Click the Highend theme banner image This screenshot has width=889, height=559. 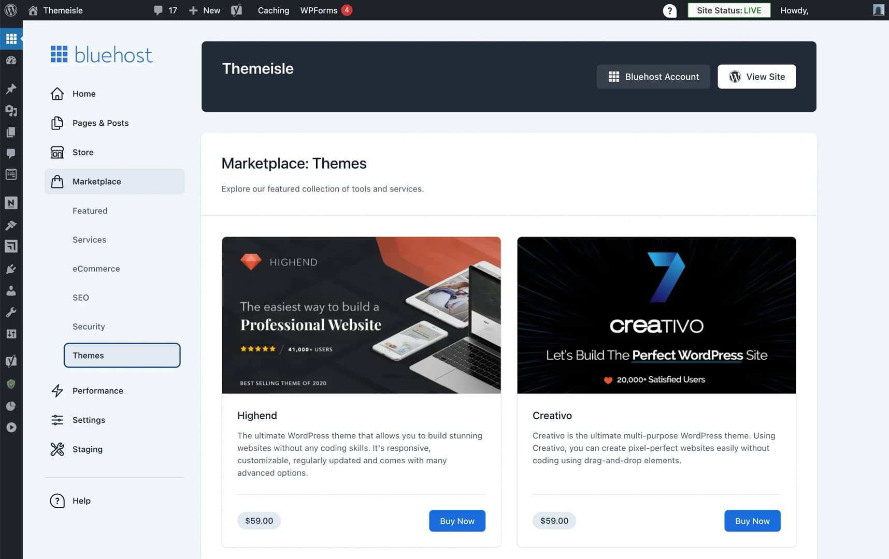point(361,315)
